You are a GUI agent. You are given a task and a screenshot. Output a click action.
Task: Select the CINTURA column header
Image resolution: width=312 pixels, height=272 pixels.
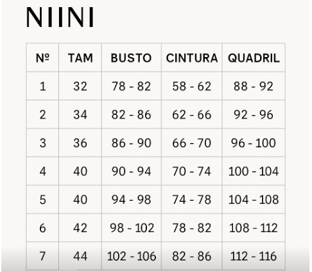[x=192, y=58]
